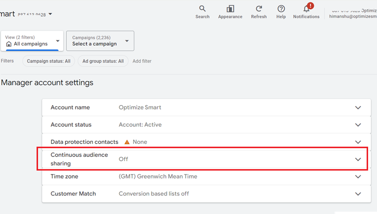
Task: Expand the Data protection contacts chevron
Action: coord(358,142)
